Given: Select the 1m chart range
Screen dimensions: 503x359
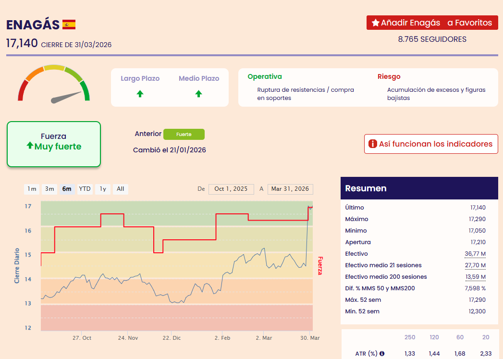Looking at the screenshot, I should [32, 189].
